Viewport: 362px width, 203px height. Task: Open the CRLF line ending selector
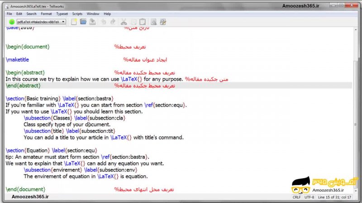tap(296, 197)
